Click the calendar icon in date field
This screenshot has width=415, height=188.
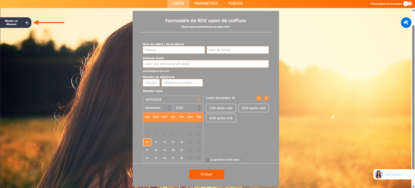click(199, 100)
